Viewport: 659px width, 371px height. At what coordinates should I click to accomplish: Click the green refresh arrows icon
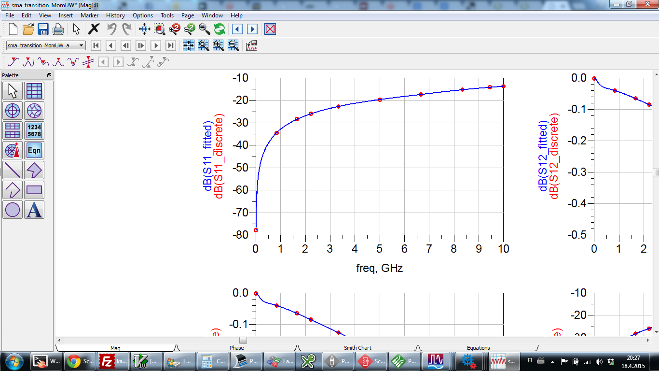click(x=220, y=29)
